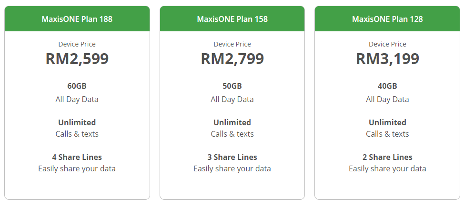Select the MaxisONE Plan 158 header
The image size is (464, 205).
click(x=232, y=19)
